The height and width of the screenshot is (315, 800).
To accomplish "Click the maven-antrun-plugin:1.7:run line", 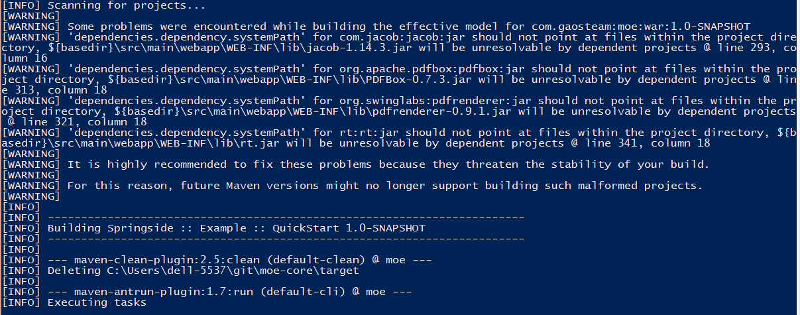I will click(207, 292).
